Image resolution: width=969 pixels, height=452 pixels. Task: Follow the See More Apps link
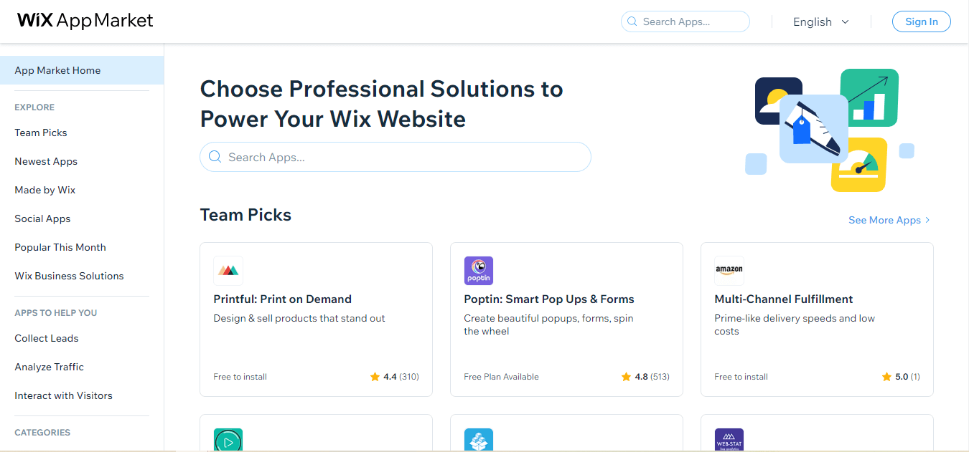(x=889, y=220)
